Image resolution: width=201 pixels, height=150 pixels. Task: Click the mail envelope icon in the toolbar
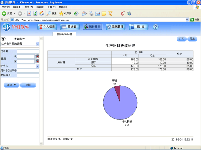[83, 13]
